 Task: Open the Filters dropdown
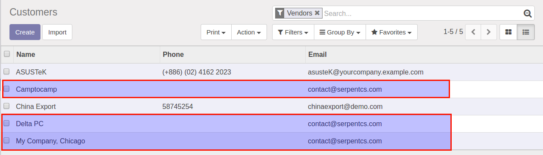(293, 32)
